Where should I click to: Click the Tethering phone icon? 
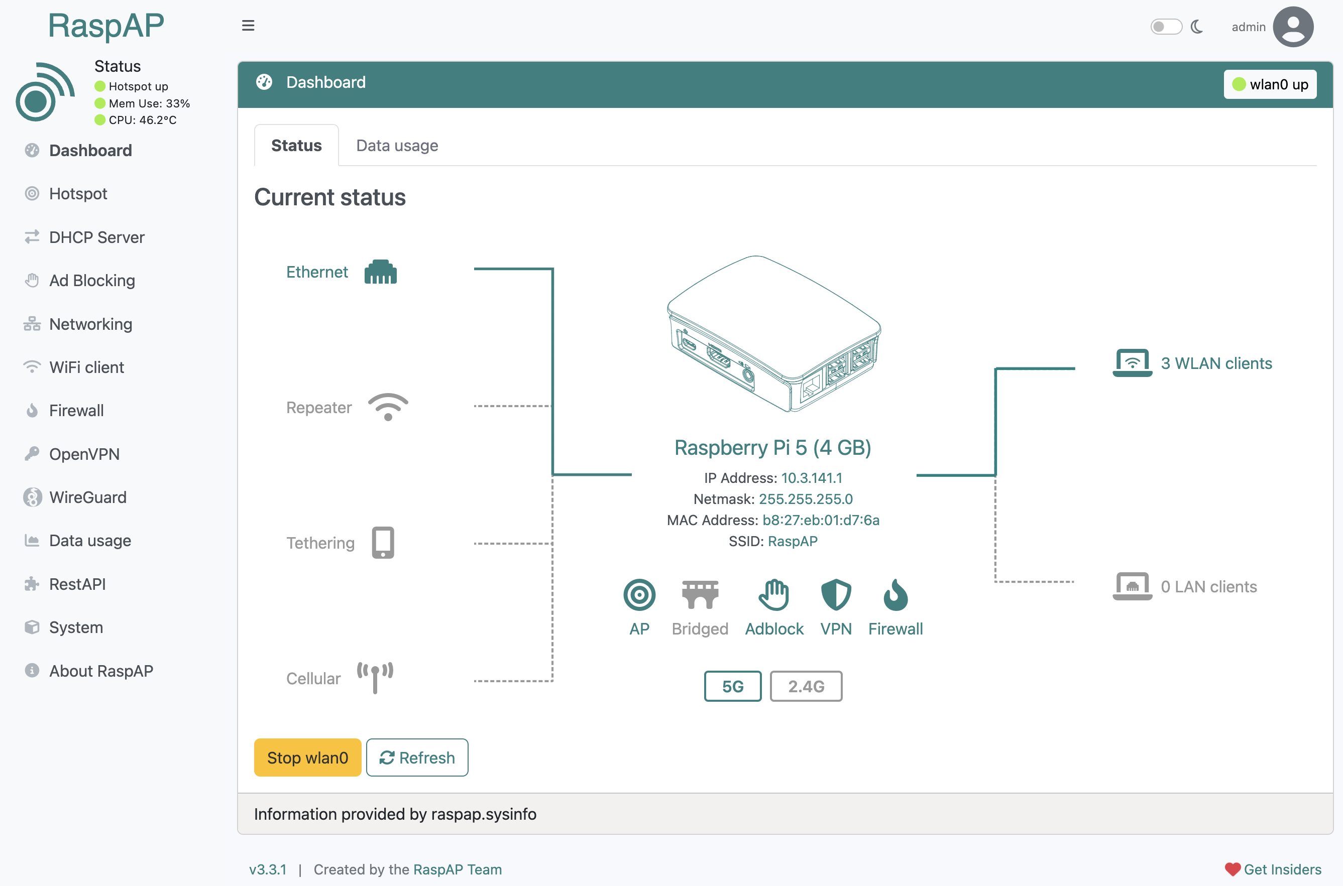(x=383, y=543)
